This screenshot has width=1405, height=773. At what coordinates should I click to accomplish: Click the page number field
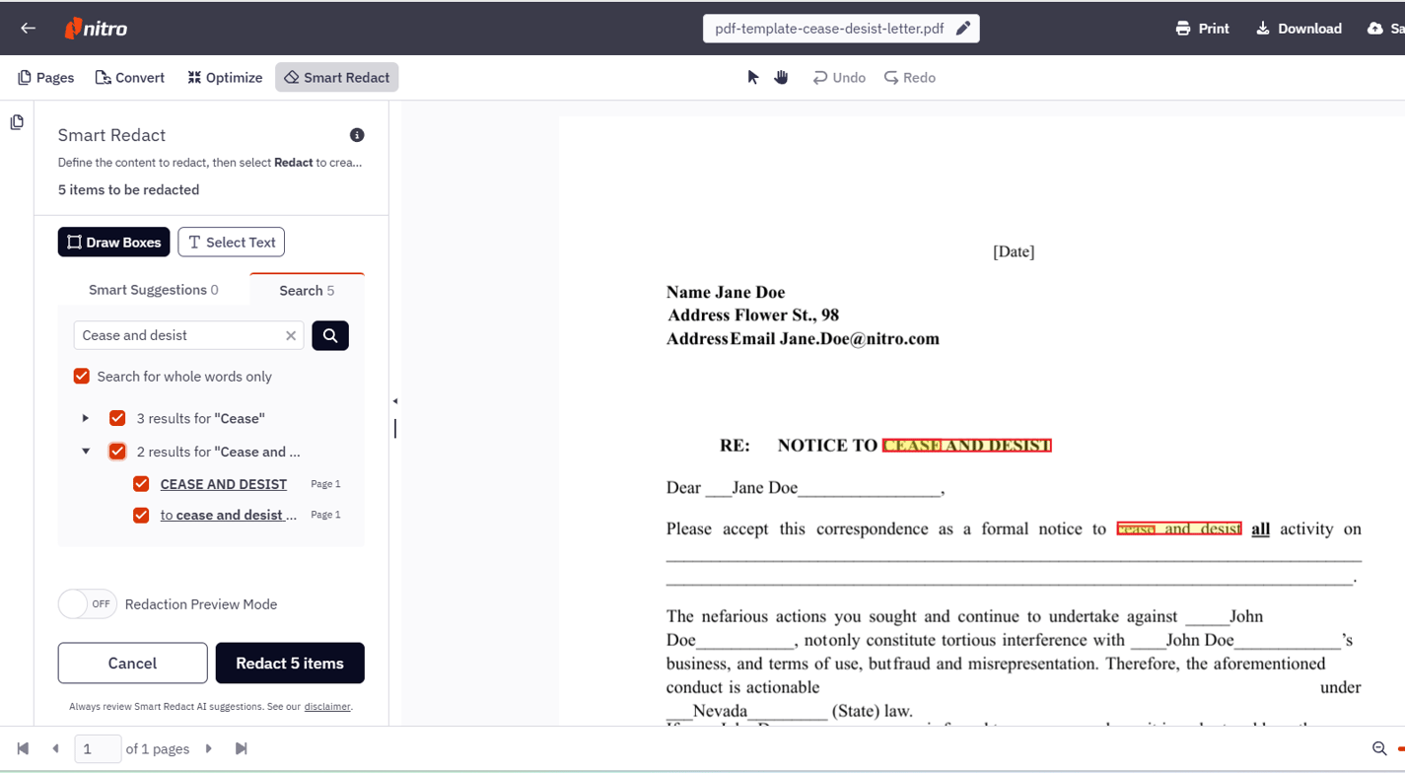tap(98, 749)
